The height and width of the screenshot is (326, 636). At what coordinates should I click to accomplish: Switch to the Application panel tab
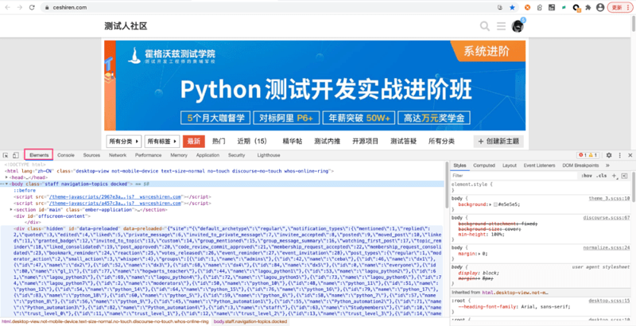click(x=207, y=155)
